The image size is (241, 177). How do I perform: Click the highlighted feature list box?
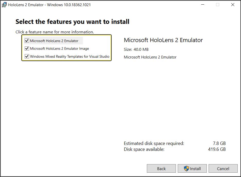(67, 47)
